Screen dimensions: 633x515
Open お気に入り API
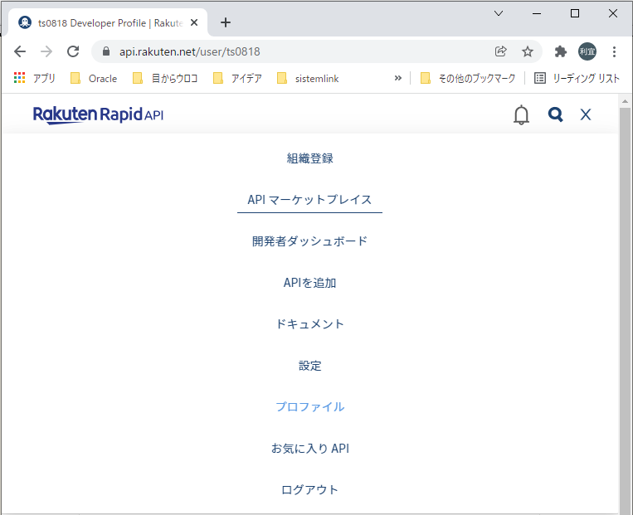pos(309,449)
